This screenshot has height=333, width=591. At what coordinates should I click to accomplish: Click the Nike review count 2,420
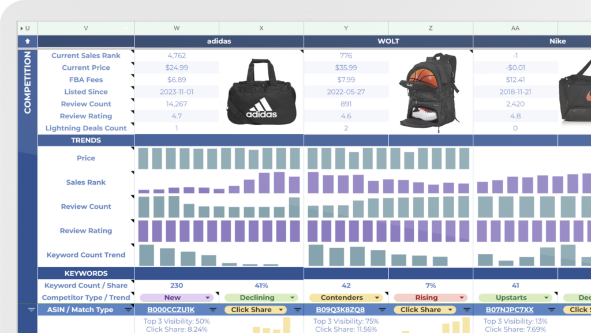tap(515, 104)
